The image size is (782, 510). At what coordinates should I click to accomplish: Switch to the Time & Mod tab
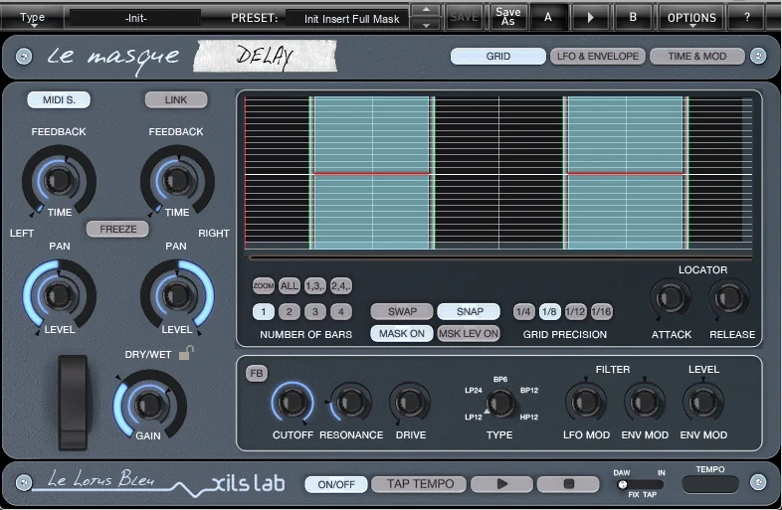[697, 57]
